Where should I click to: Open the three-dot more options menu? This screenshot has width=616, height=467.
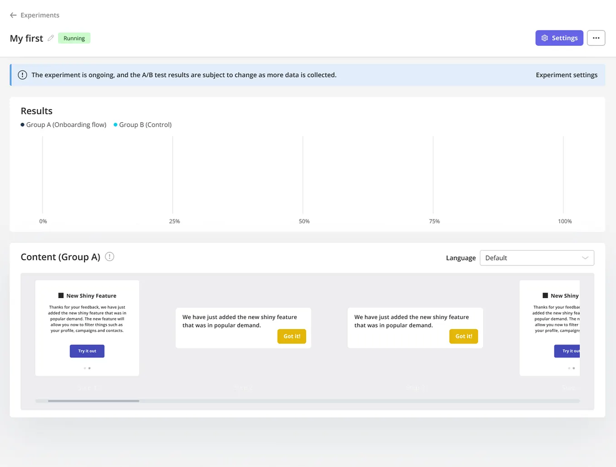596,38
